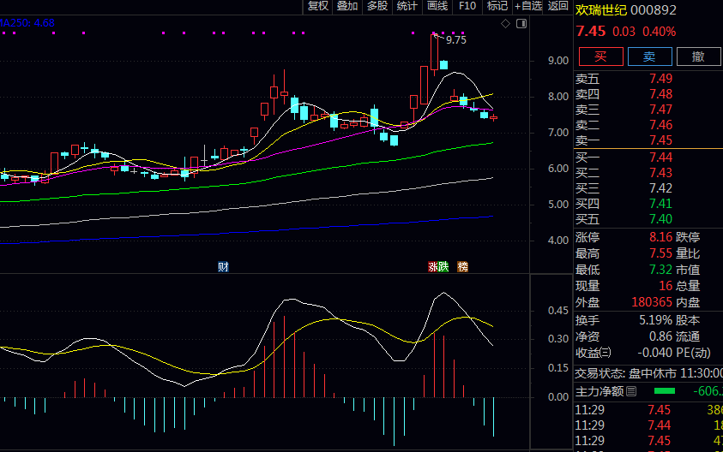This screenshot has width=723, height=452.
Task: Click the 返回 back button
Action: pos(558,6)
